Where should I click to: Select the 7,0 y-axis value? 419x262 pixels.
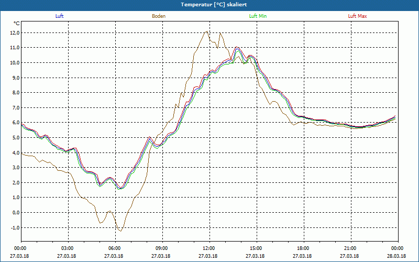(x=16, y=108)
